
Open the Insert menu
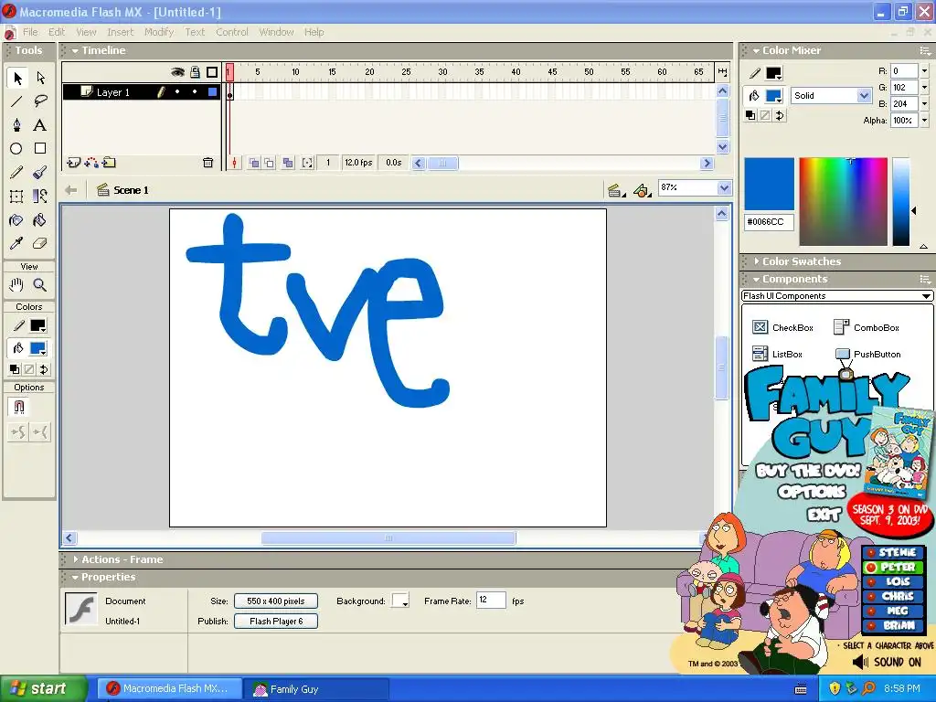pyautogui.click(x=121, y=32)
